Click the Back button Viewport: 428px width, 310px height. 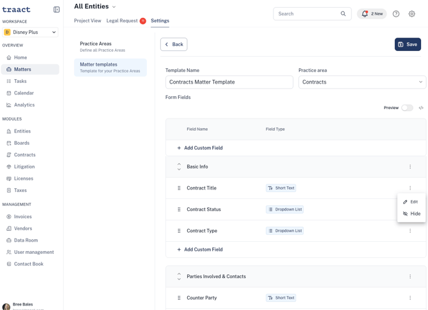point(174,44)
